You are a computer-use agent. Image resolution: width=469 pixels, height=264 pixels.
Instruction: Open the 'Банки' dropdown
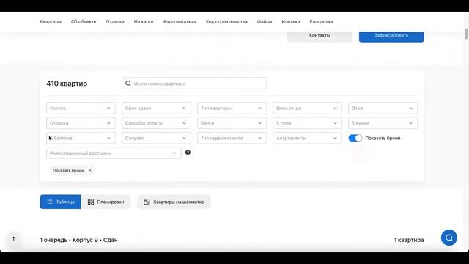click(x=232, y=123)
